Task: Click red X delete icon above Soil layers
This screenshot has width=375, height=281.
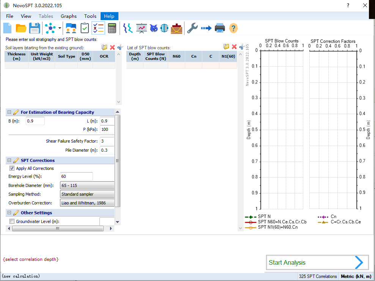Action: 112,47
